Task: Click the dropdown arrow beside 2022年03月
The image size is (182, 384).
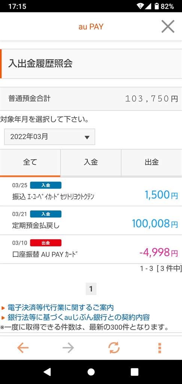Action: click(x=87, y=137)
